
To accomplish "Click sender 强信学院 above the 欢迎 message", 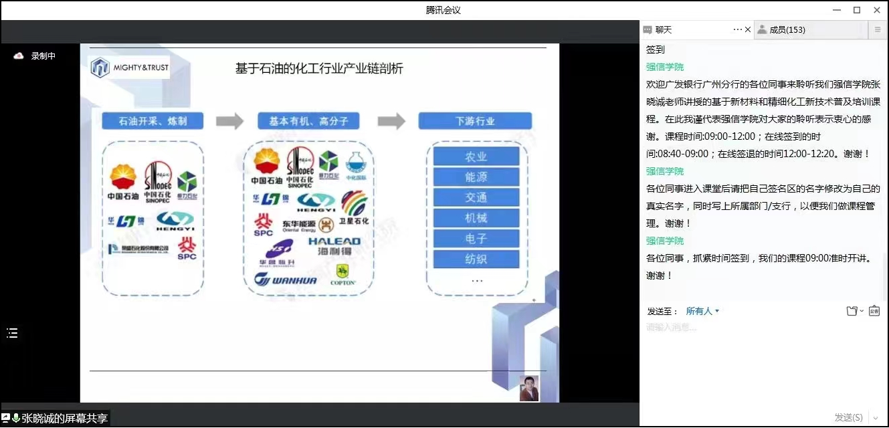I will coord(665,67).
